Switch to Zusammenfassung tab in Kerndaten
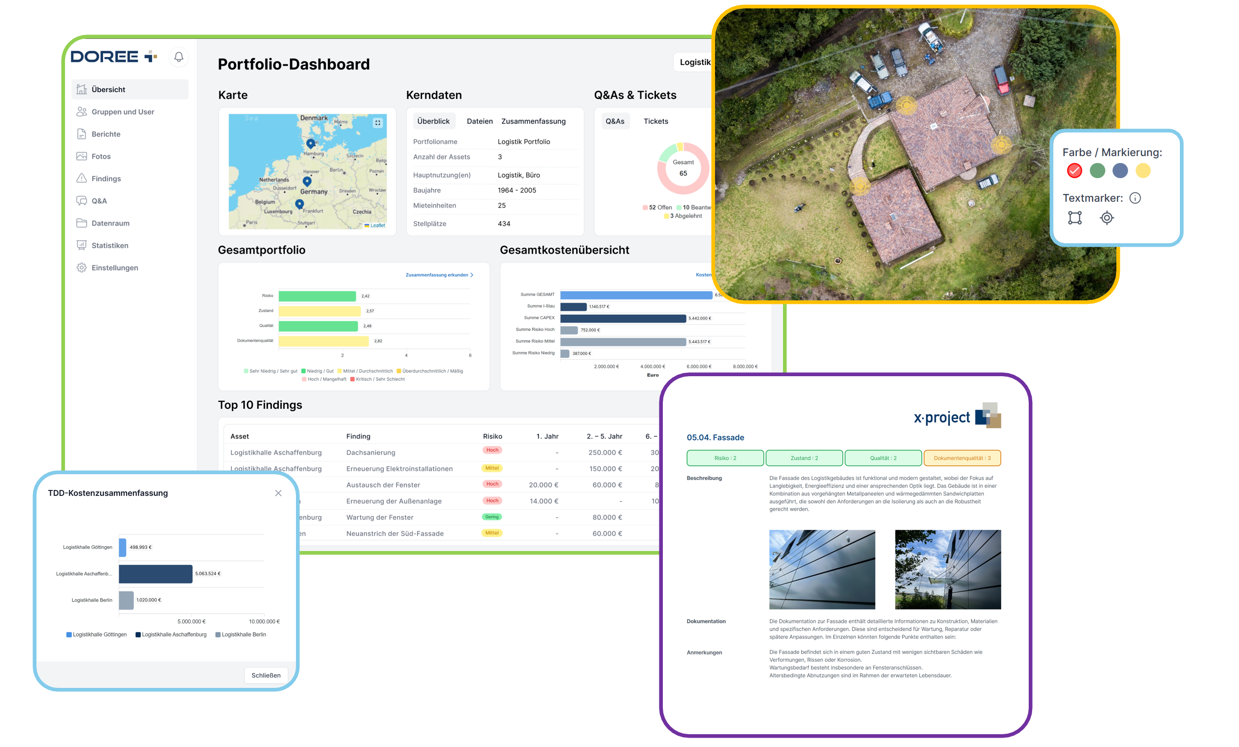Viewport: 1239px width, 747px height. point(533,121)
